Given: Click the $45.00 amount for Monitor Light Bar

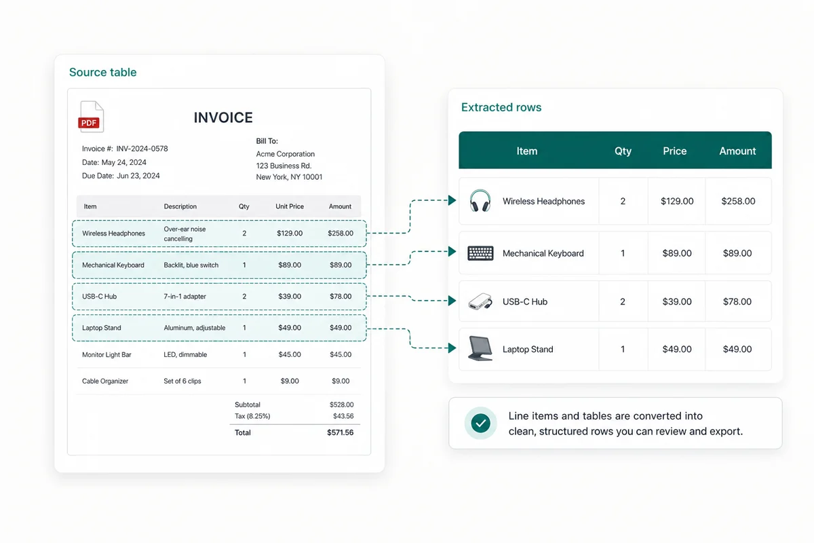Looking at the screenshot, I should (341, 355).
